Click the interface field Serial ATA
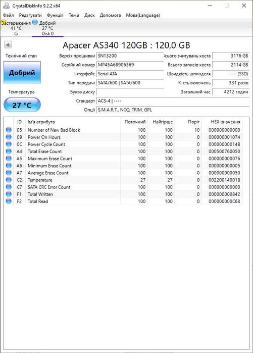 click(130, 74)
